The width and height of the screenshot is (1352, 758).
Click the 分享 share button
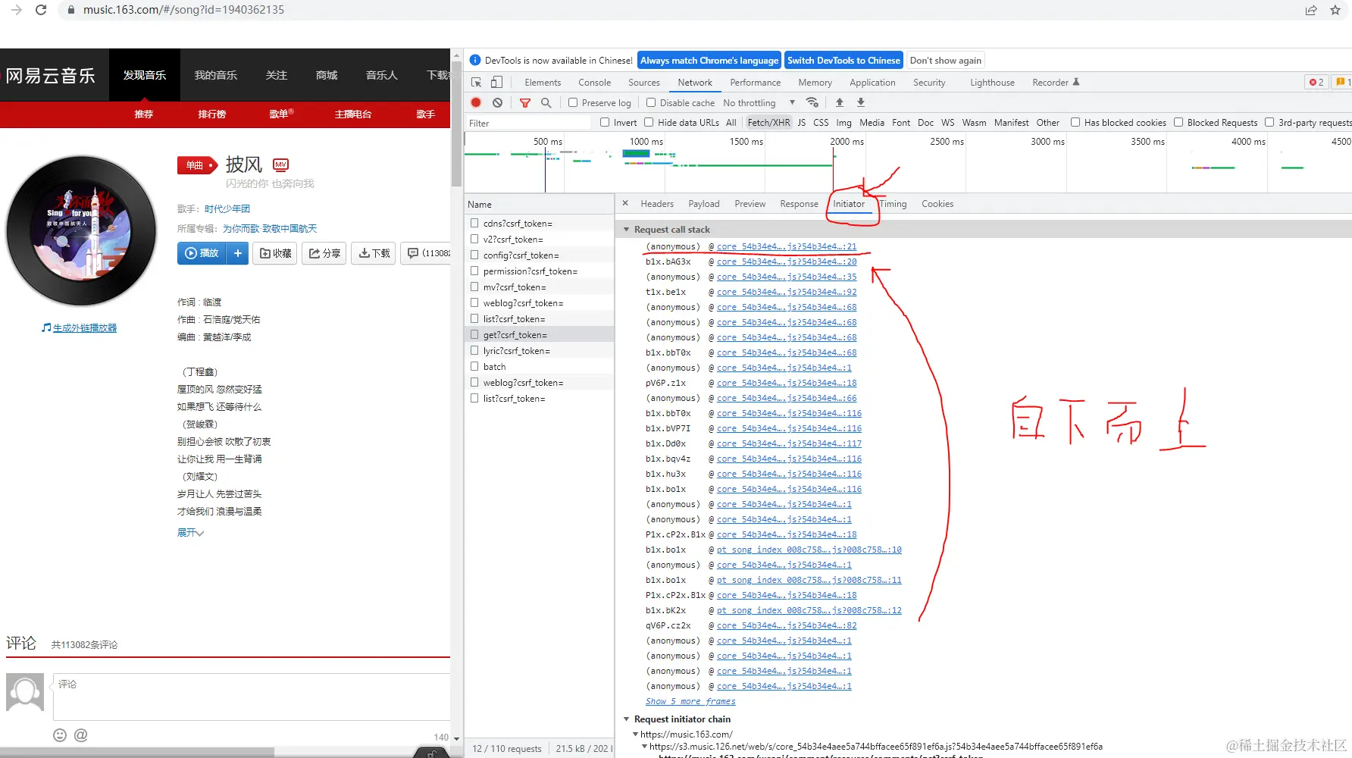(x=324, y=253)
